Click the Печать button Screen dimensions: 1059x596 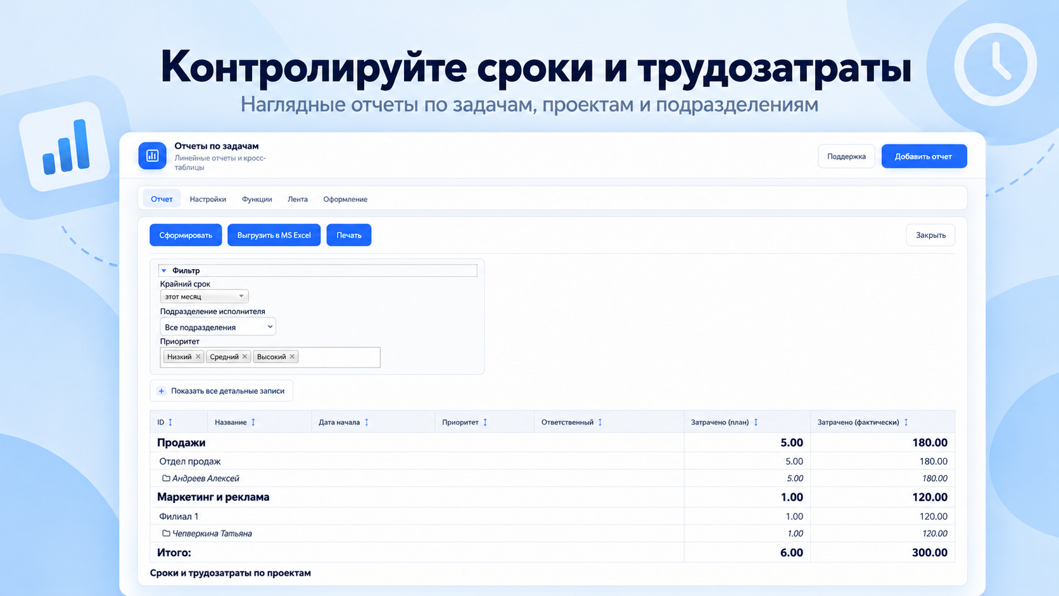349,235
